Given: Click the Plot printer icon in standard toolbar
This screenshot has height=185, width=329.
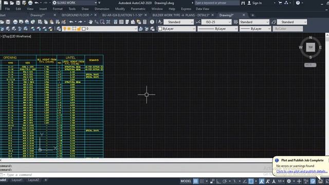Looking at the screenshot, I should point(15,22).
